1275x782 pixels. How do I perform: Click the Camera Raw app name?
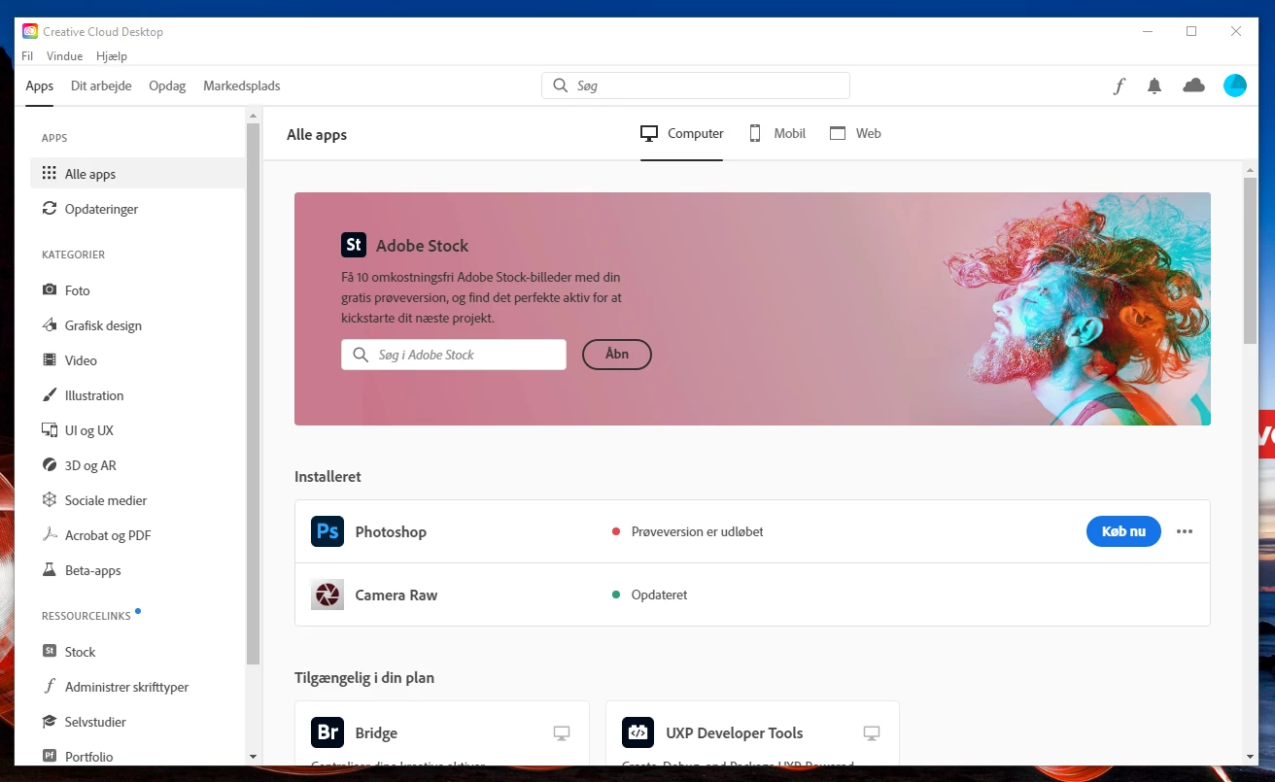point(396,595)
